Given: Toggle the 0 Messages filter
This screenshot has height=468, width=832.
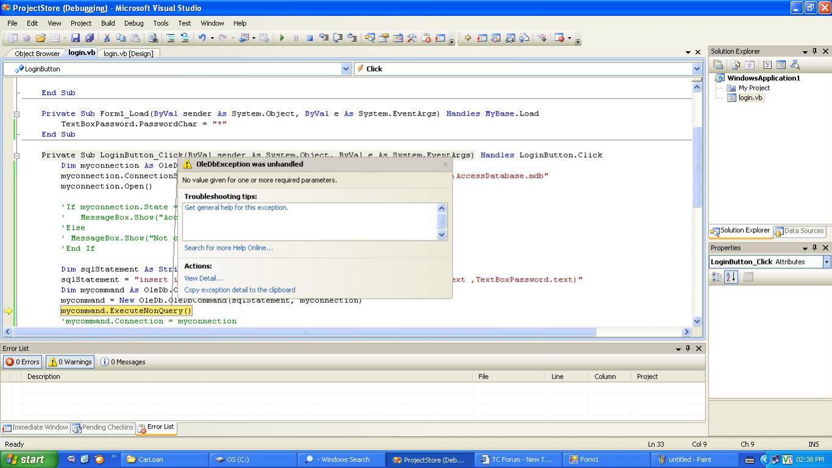Looking at the screenshot, I should click(x=123, y=362).
